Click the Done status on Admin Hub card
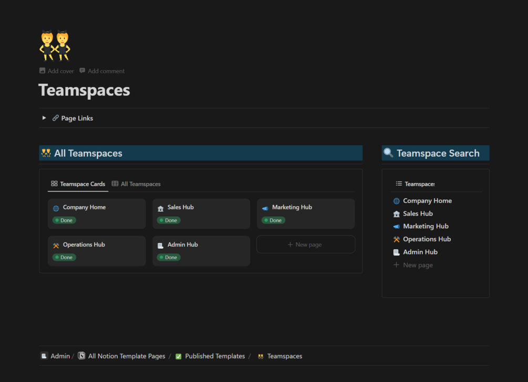The width and height of the screenshot is (528, 382). click(169, 257)
